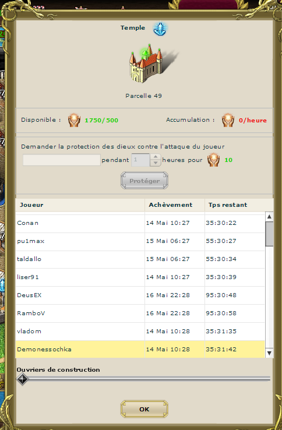This screenshot has height=430, width=282.
Task: Click the Protéger button
Action: coord(144,181)
